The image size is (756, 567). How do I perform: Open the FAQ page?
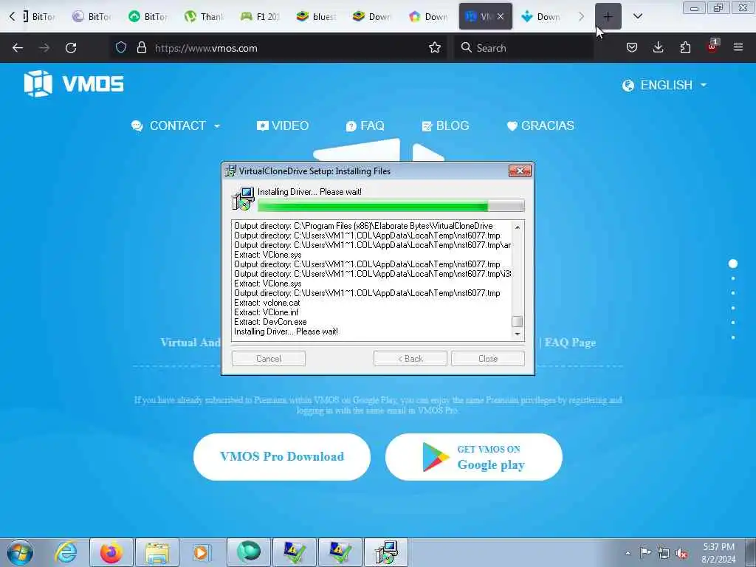coord(365,126)
